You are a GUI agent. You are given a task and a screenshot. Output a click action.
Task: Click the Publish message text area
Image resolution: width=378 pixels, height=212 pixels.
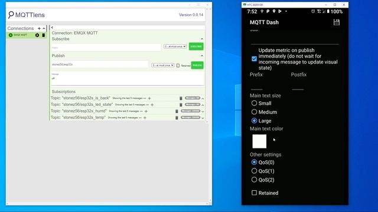[x=128, y=78]
